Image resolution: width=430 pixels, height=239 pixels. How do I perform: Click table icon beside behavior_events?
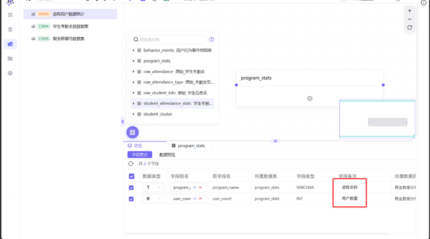tap(139, 50)
